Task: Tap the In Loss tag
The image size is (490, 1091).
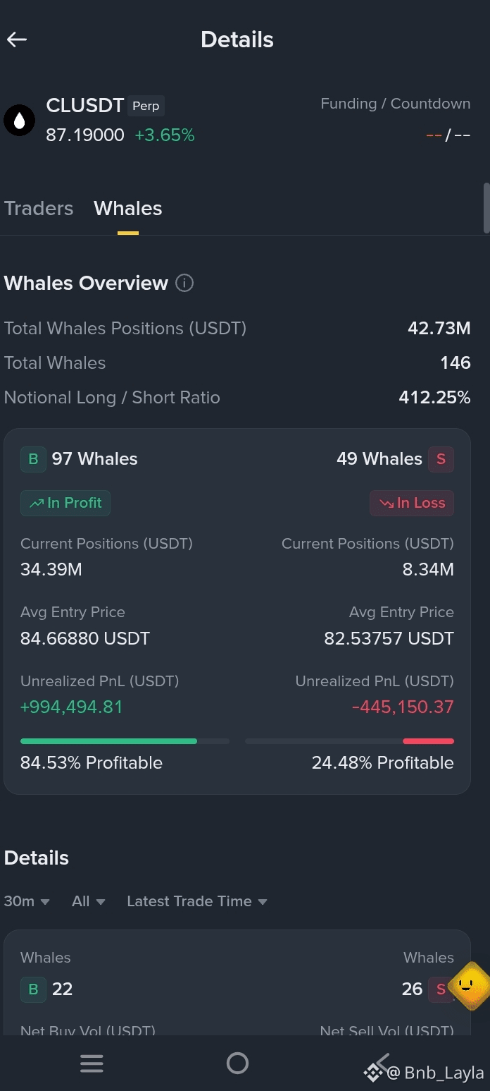Action: click(412, 503)
